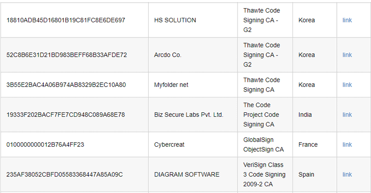Select serial number 18810ADB45D16801B19C81FC8E6DE697
The width and height of the screenshot is (371, 193).
(66, 20)
